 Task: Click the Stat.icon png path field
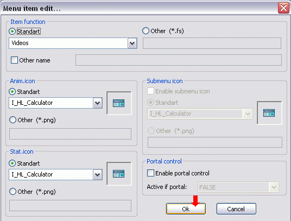71,205
